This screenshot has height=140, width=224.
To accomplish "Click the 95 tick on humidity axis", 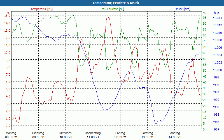I will pyautogui.click(x=205, y=18).
